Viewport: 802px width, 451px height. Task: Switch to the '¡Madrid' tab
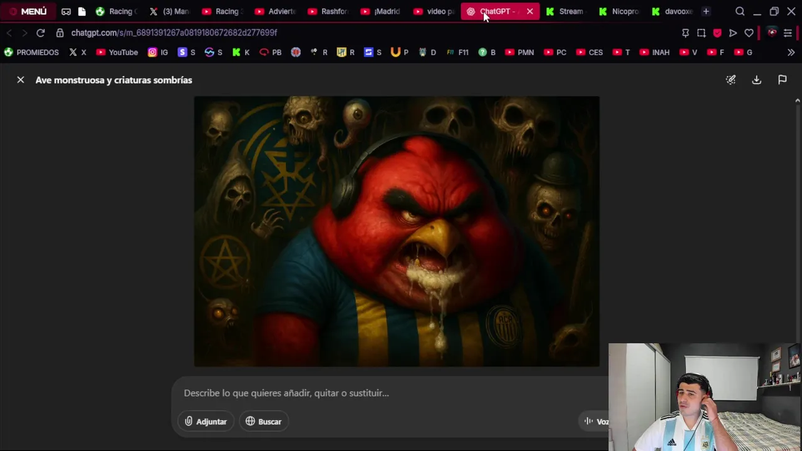pyautogui.click(x=382, y=11)
